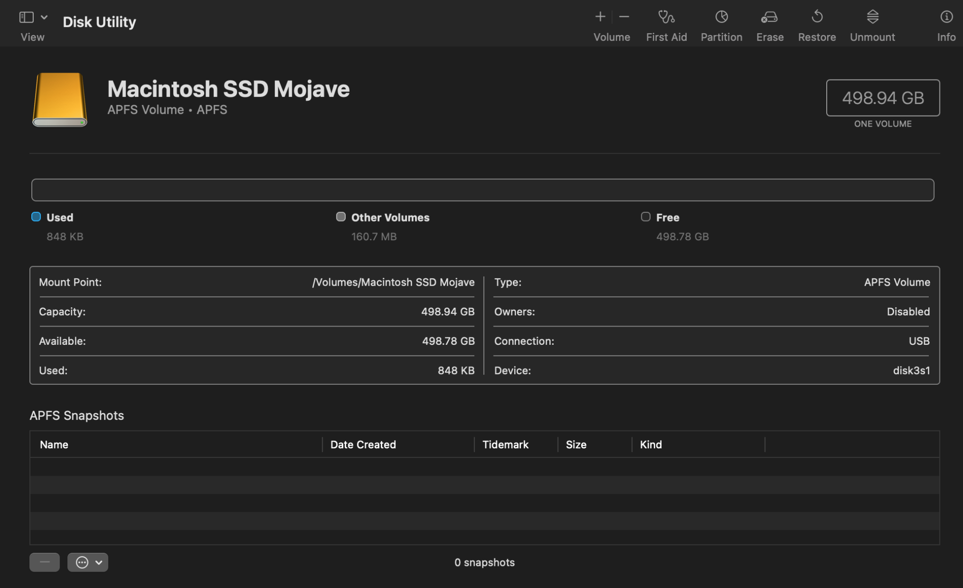Click the Owners Disabled value
Screen dimensions: 963x588
pyautogui.click(x=908, y=312)
